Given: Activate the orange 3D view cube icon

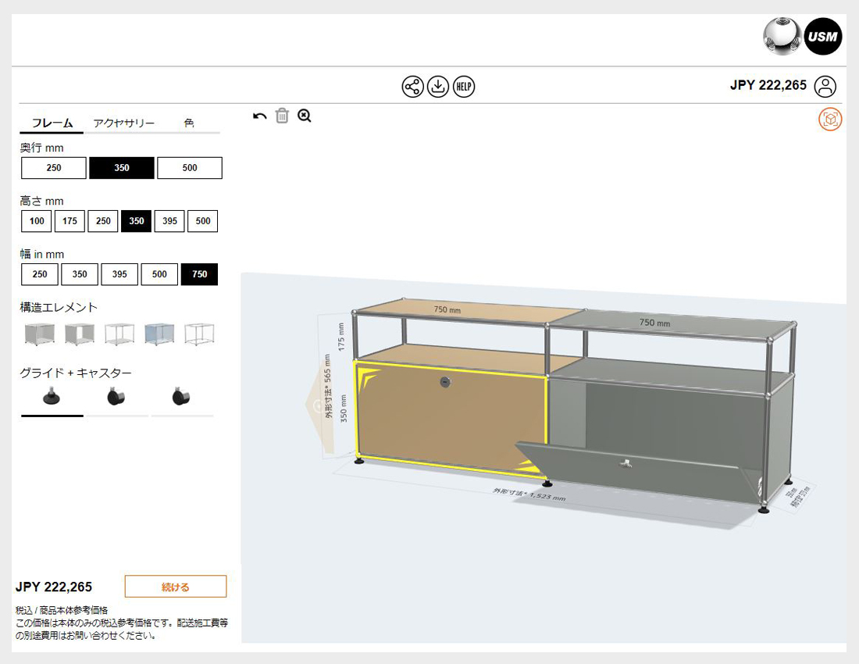Looking at the screenshot, I should [829, 120].
